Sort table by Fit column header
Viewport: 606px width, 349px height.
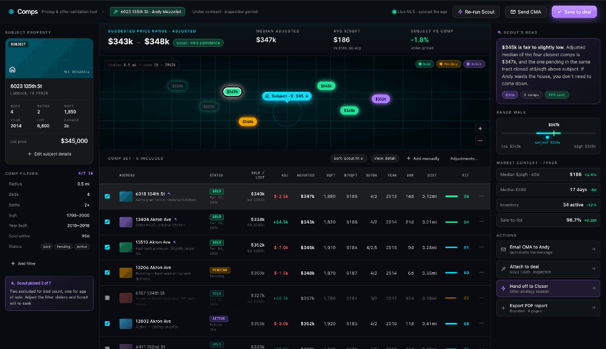(465, 175)
